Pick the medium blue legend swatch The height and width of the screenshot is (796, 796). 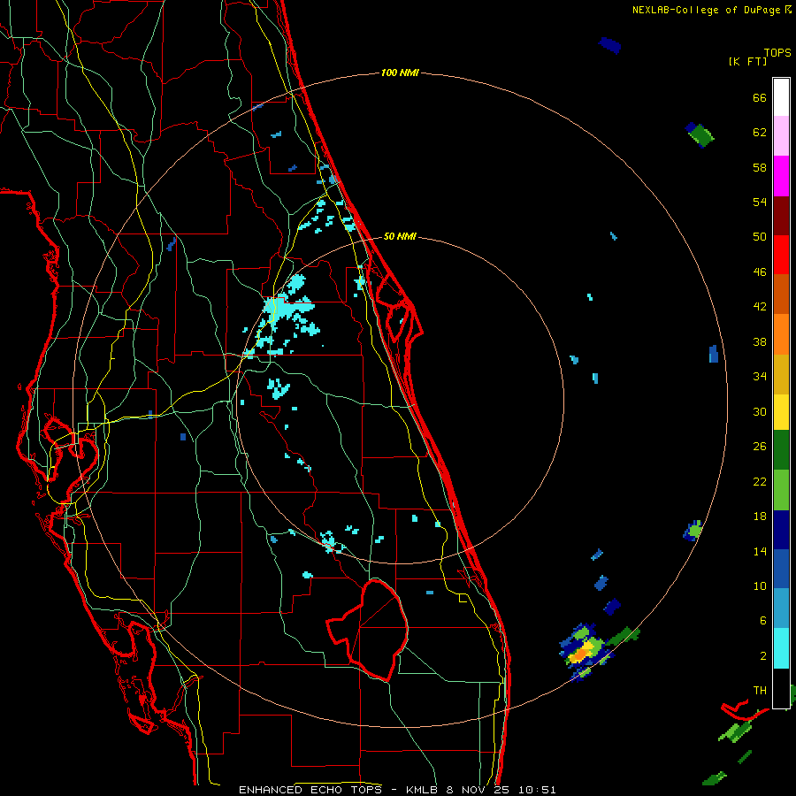tap(781, 569)
